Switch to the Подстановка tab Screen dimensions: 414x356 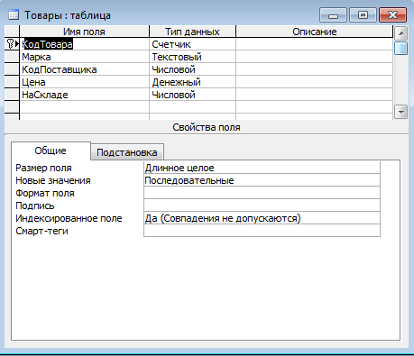pyautogui.click(x=127, y=152)
